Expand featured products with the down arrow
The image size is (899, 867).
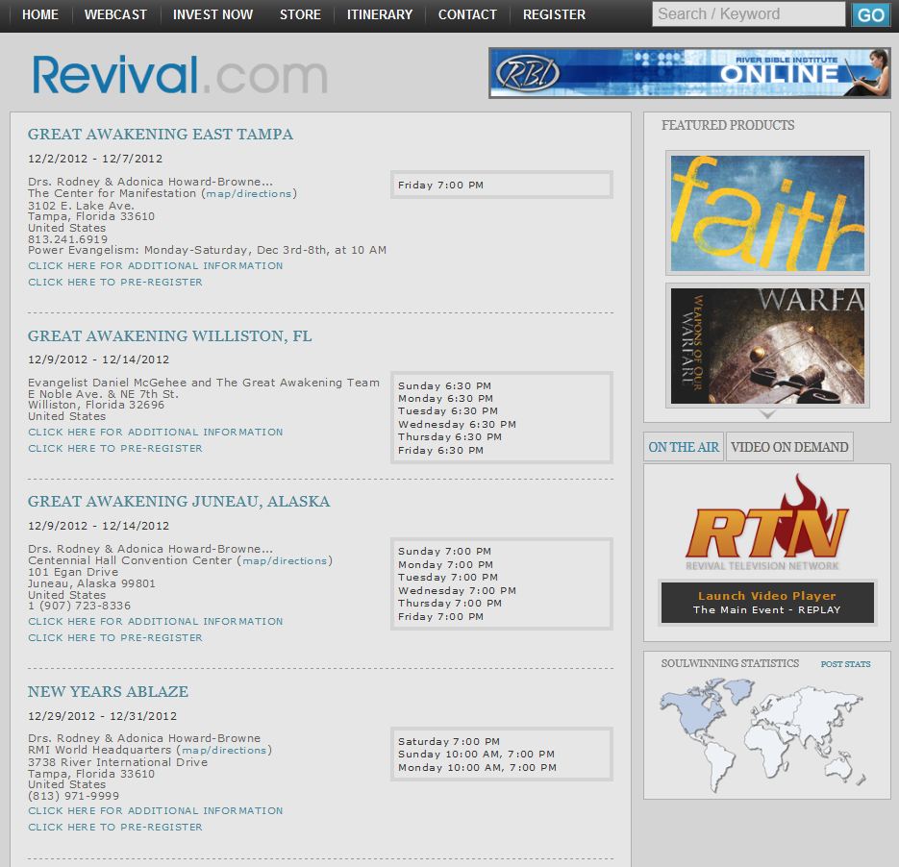coord(767,415)
